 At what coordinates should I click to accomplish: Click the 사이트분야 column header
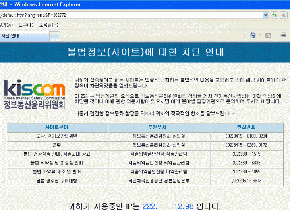(x=57, y=128)
